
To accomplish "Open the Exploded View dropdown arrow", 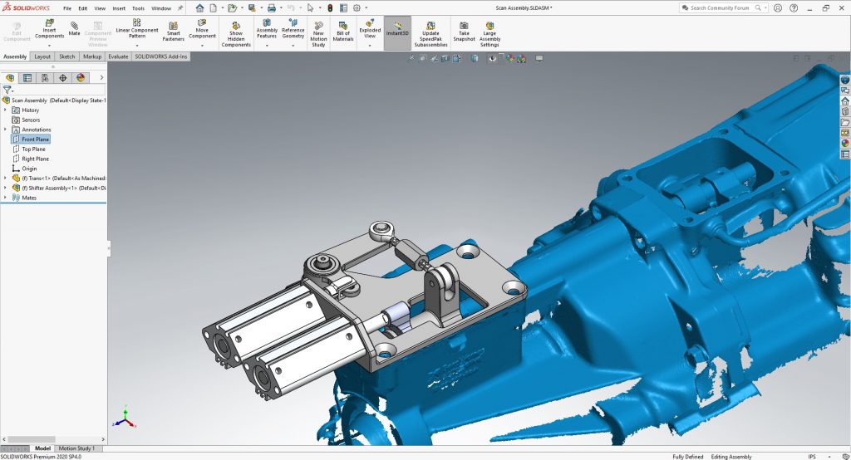I will coord(370,46).
